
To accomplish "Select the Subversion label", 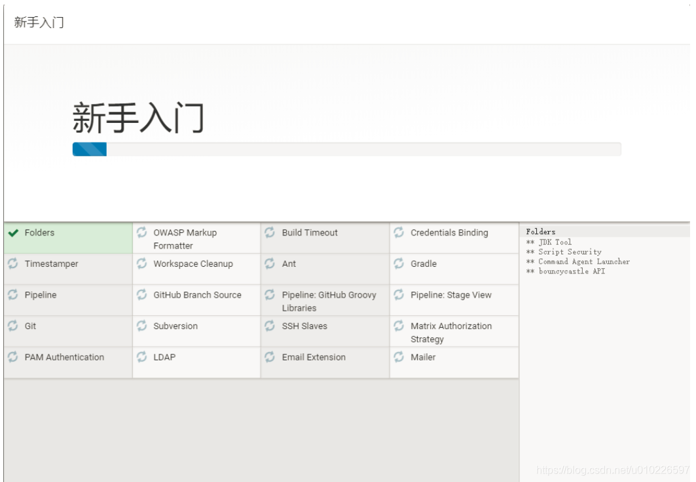I will [175, 326].
